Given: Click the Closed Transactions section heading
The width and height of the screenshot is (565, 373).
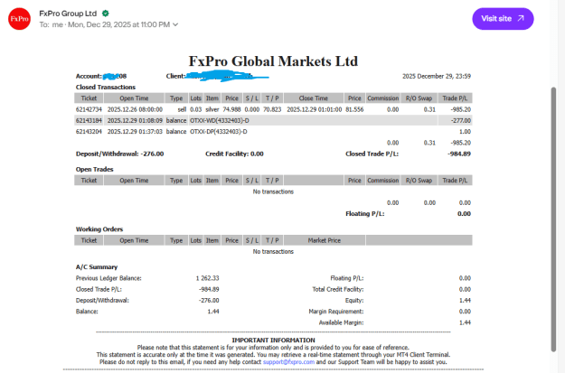Looking at the screenshot, I should (x=106, y=87).
